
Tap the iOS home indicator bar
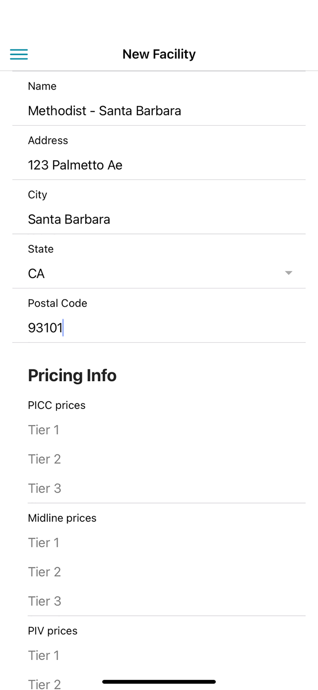(x=159, y=682)
